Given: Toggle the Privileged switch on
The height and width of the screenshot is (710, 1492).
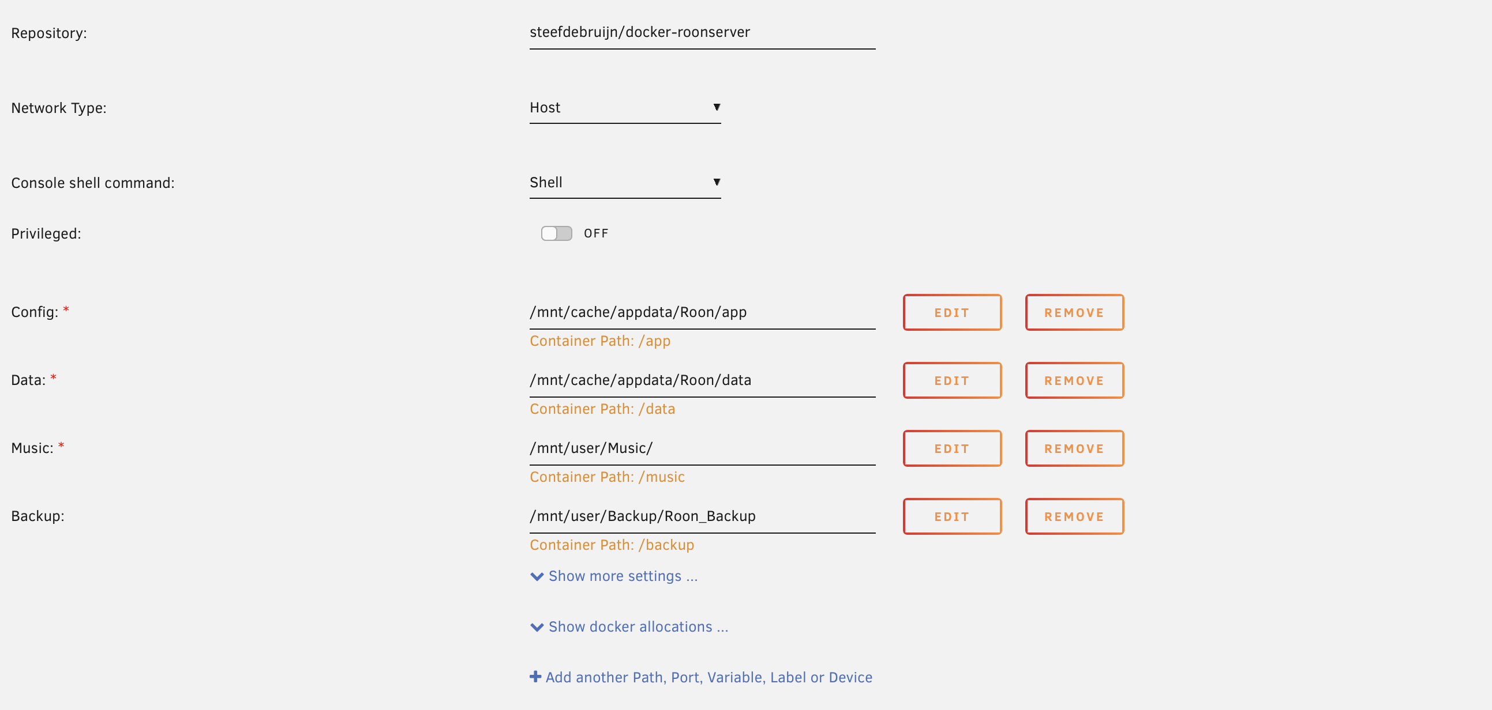Looking at the screenshot, I should tap(556, 233).
